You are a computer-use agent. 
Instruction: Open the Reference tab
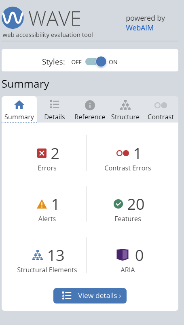point(90,110)
